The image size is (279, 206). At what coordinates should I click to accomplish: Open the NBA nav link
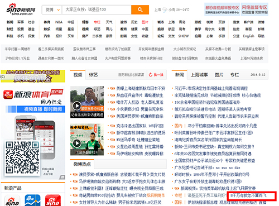(59, 22)
